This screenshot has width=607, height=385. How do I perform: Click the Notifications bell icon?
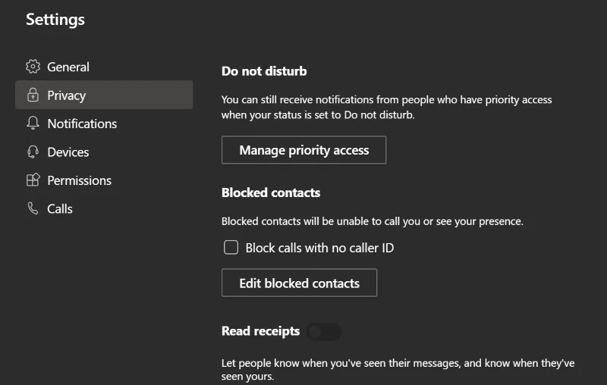33,123
